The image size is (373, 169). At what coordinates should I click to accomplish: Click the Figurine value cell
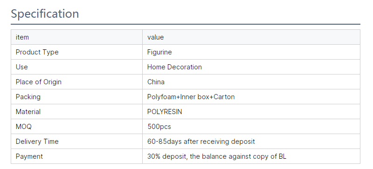click(x=251, y=52)
